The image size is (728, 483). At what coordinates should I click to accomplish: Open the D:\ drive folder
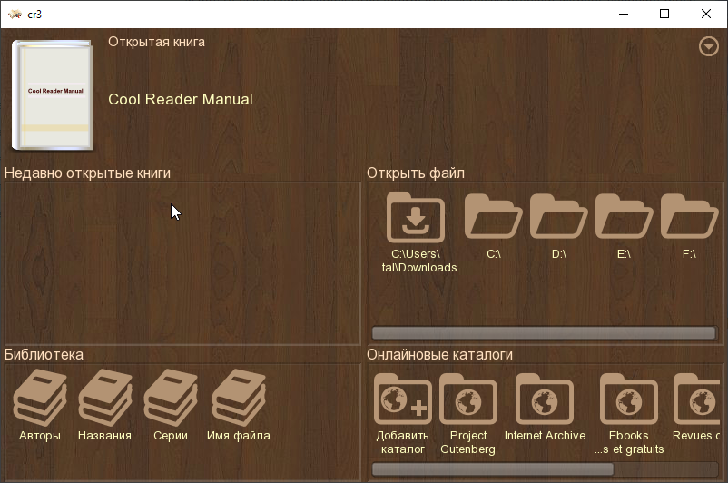(559, 216)
